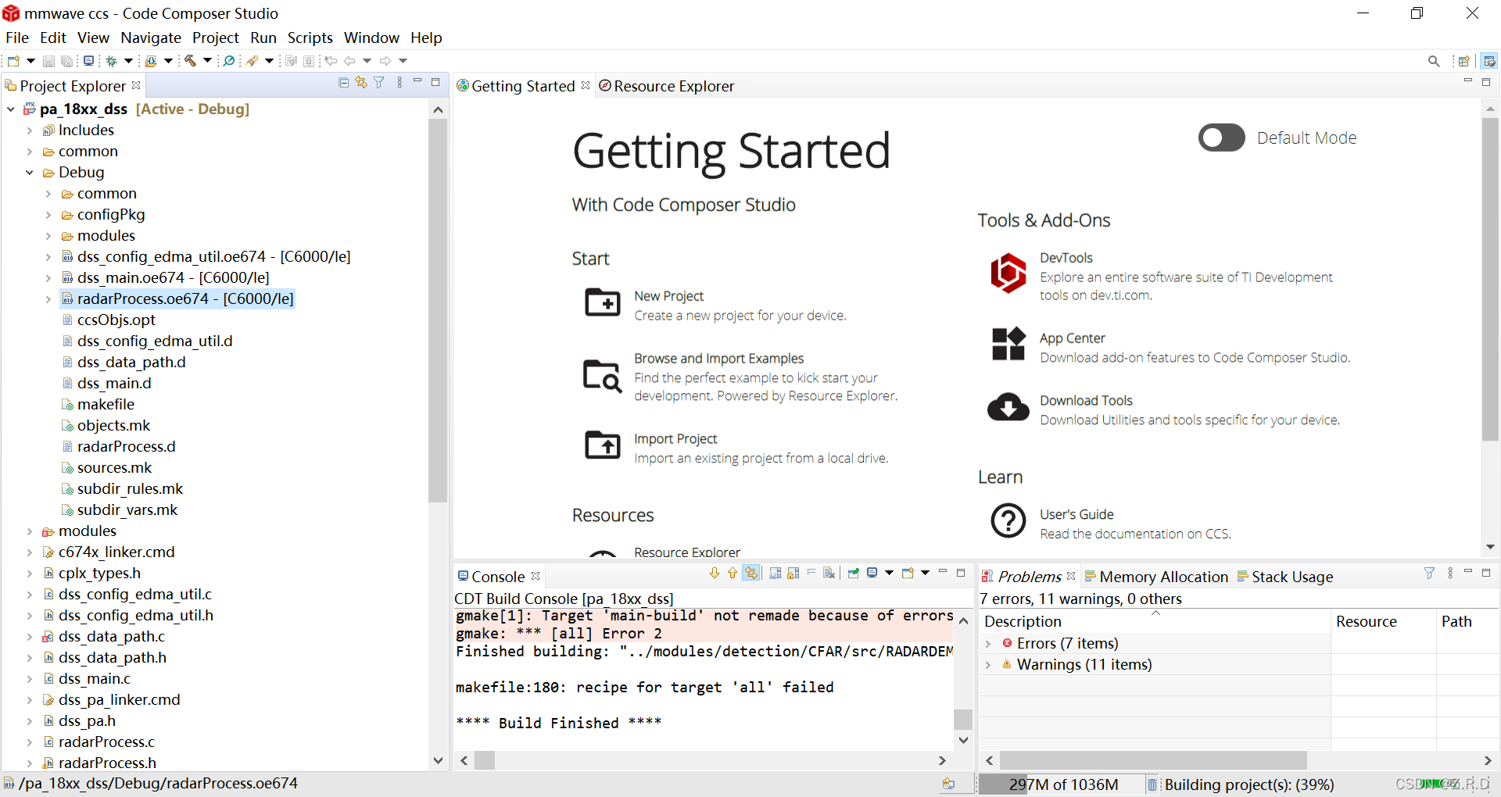Expand Errors (7 items) group
The width and height of the screenshot is (1501, 797).
tap(989, 644)
